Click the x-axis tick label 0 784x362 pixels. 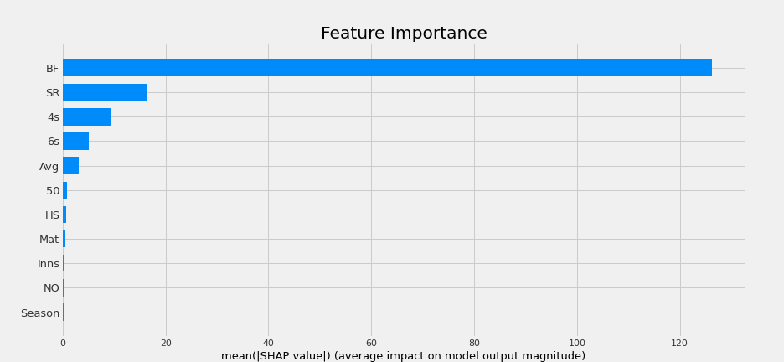63,343
